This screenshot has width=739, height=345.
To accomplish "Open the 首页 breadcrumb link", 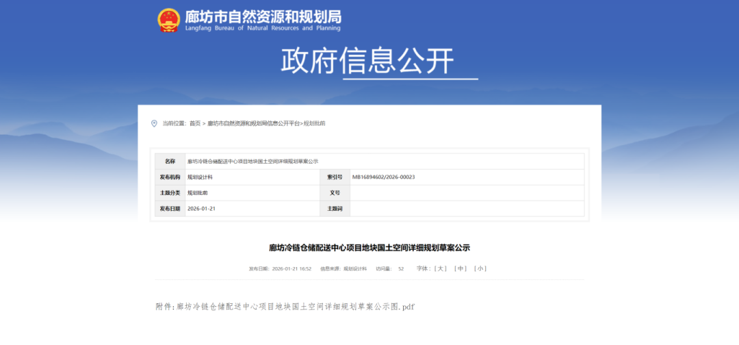I will click(194, 123).
